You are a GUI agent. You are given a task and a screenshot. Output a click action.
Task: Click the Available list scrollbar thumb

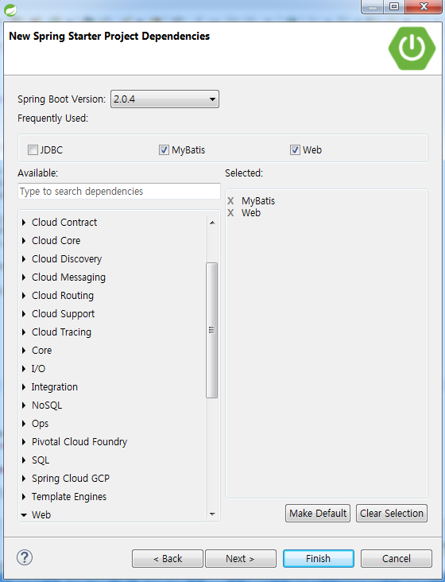(211, 330)
